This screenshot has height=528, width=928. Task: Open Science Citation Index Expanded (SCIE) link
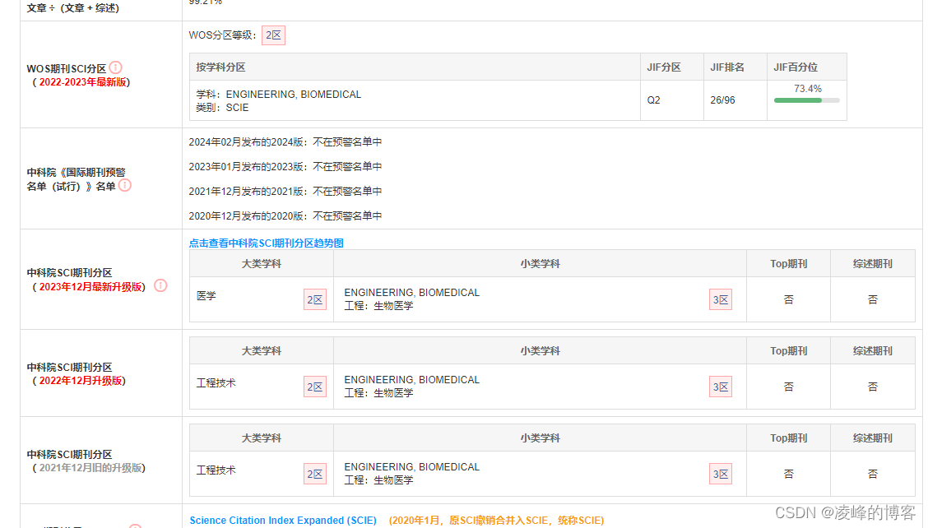click(283, 521)
